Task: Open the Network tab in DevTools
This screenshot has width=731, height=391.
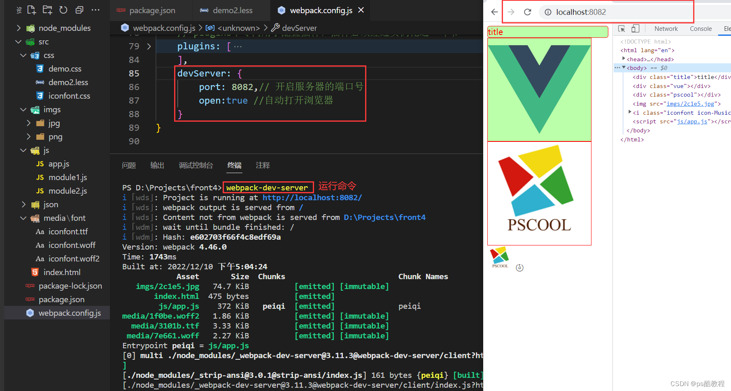Action: (666, 29)
